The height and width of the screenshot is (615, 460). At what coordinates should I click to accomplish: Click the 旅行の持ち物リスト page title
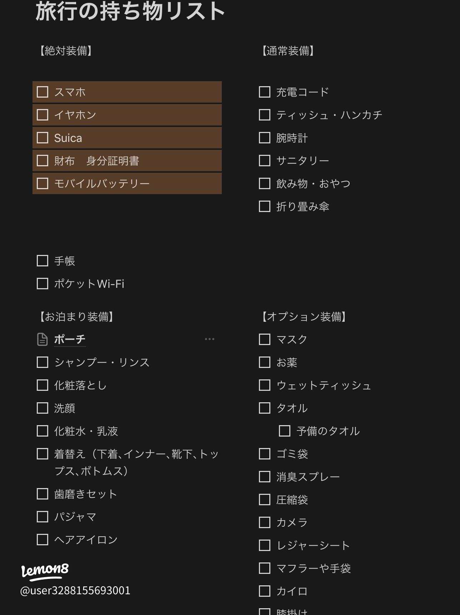[x=130, y=11]
